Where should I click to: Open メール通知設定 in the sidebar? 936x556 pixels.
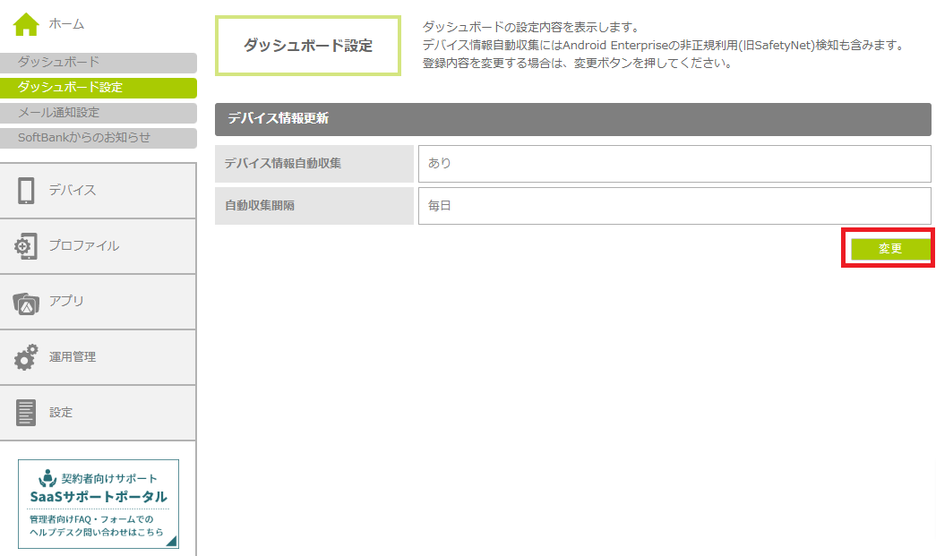[x=98, y=113]
